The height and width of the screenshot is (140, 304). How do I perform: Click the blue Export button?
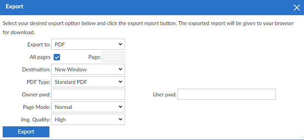(x=26, y=132)
